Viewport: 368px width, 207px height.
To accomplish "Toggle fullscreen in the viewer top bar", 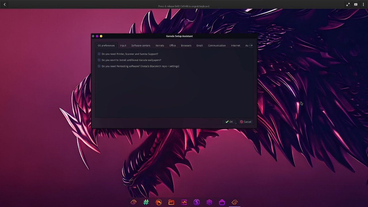I will click(x=348, y=4).
